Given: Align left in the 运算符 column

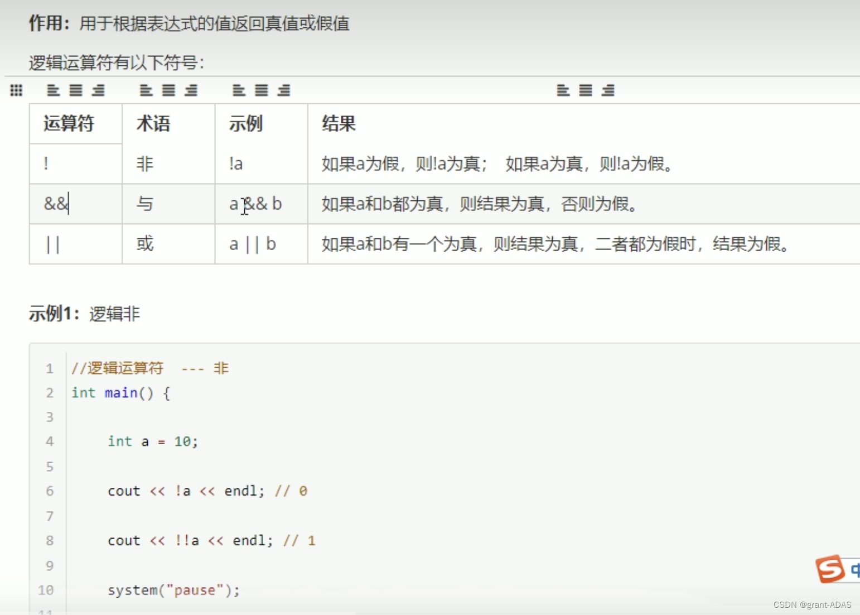Looking at the screenshot, I should [x=53, y=90].
